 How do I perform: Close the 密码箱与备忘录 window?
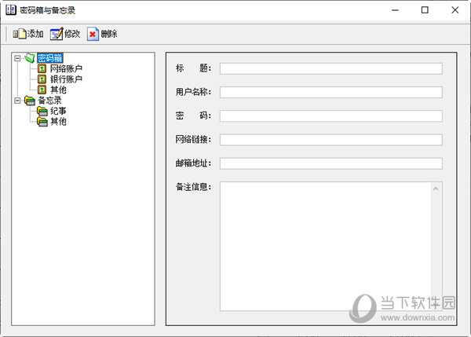(455, 10)
